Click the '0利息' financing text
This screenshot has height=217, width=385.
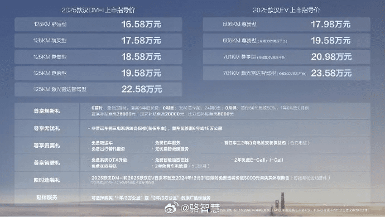(x=169, y=108)
